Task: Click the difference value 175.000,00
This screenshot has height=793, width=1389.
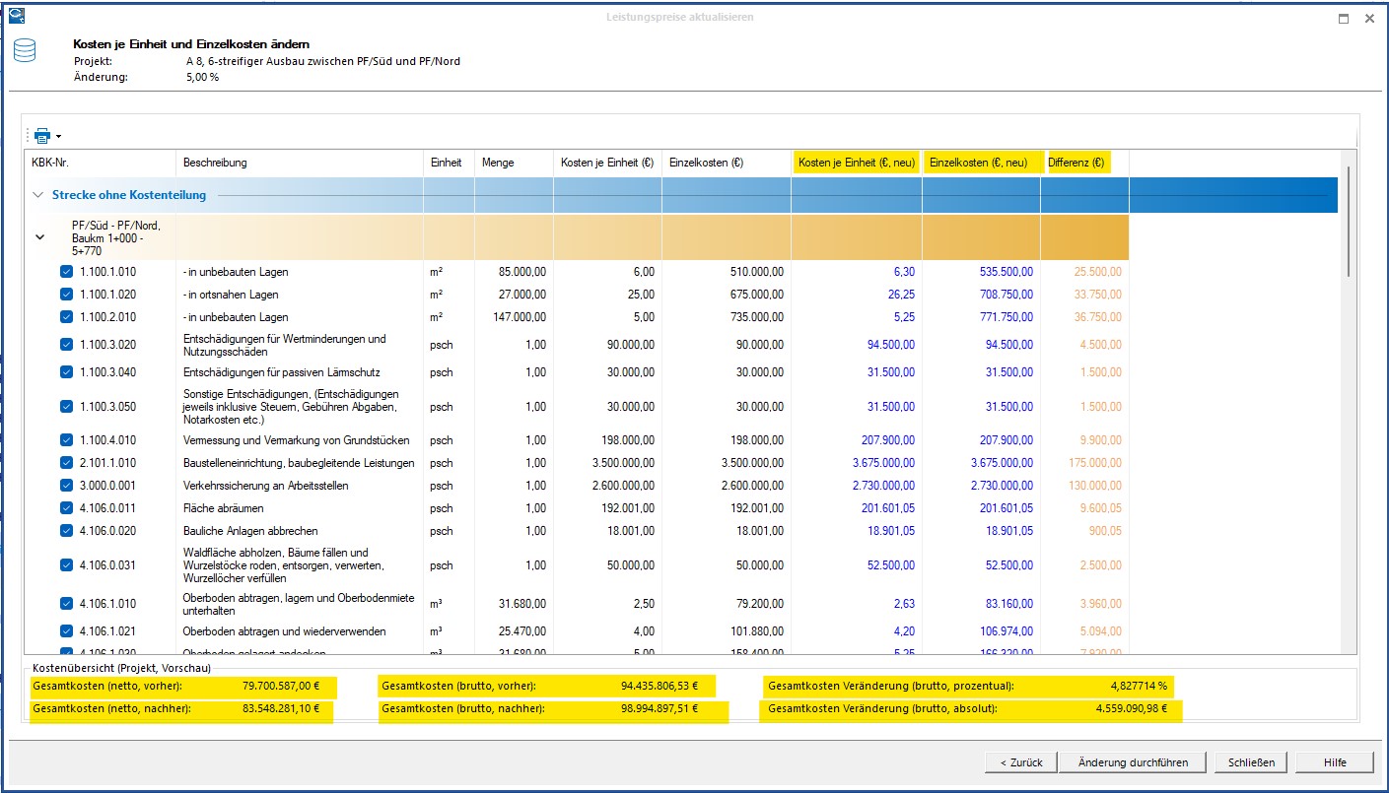Action: pyautogui.click(x=1094, y=463)
